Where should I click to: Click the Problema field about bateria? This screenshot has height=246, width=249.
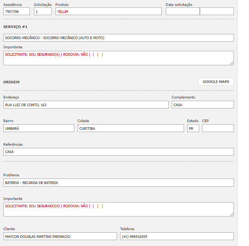point(118,183)
